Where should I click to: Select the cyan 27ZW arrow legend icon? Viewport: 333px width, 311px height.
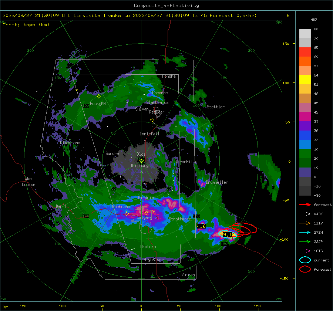pos(305,233)
